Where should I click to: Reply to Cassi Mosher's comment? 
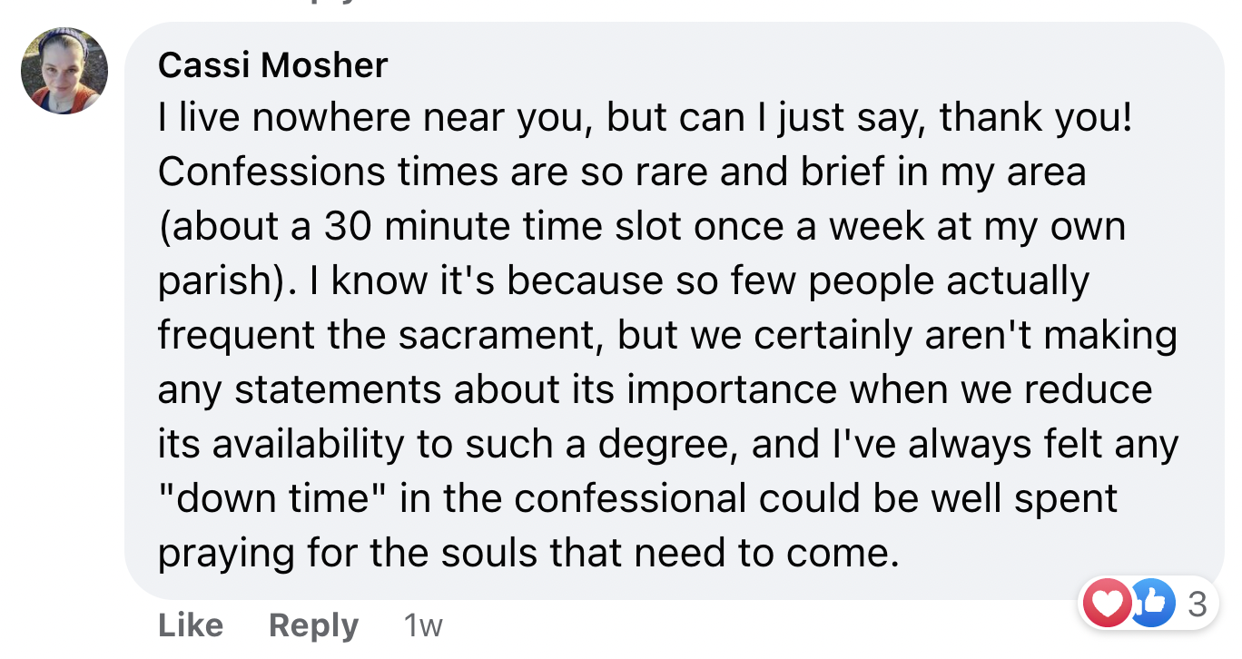point(313,625)
